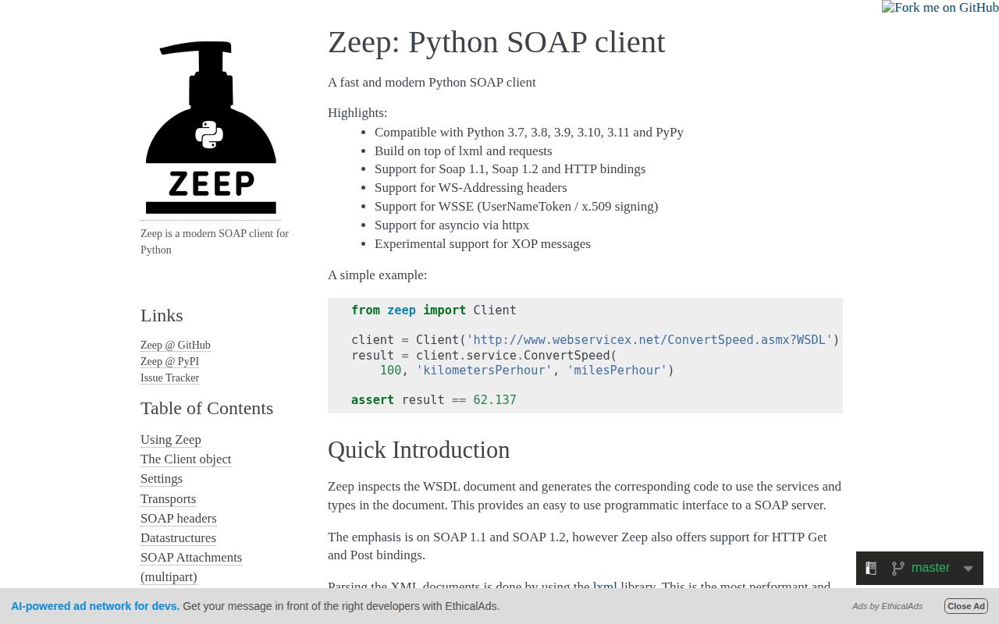Click the 'milesPerhour' string in code
The image size is (999, 624).
tap(617, 370)
